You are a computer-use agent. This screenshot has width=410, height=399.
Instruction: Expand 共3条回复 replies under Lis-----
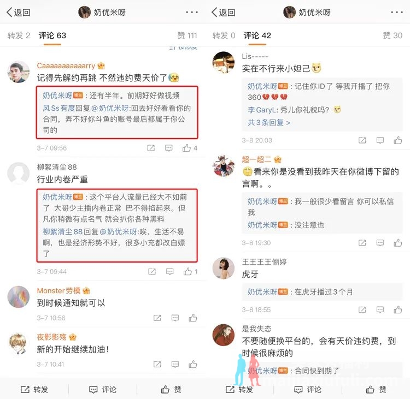pyautogui.click(x=269, y=122)
